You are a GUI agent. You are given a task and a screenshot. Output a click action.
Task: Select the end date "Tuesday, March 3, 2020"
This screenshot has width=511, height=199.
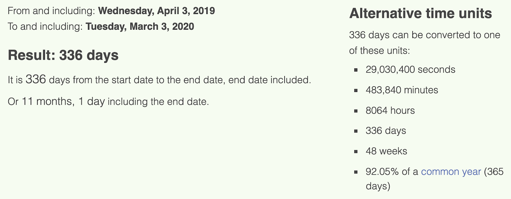coord(140,27)
